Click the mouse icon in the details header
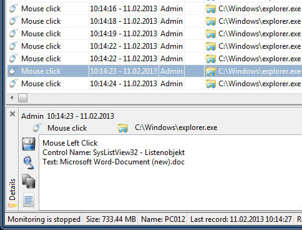 coord(37,127)
